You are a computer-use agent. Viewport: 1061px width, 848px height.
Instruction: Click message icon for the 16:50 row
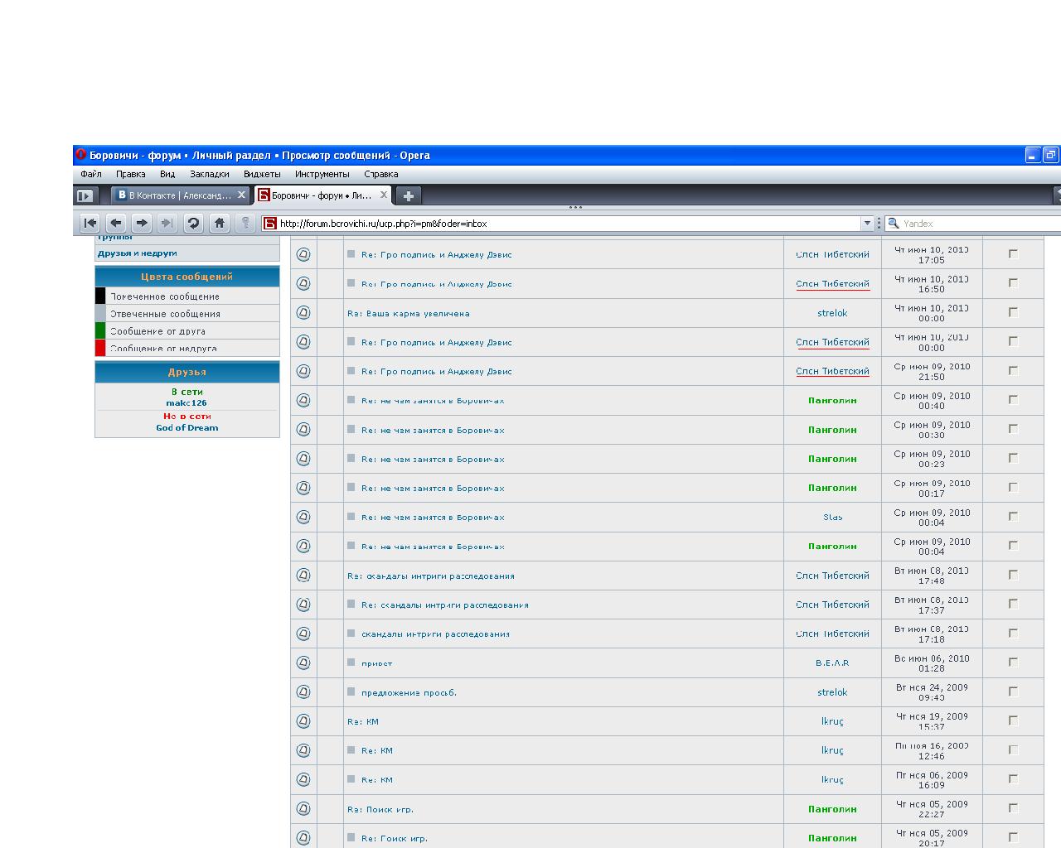pyautogui.click(x=303, y=283)
